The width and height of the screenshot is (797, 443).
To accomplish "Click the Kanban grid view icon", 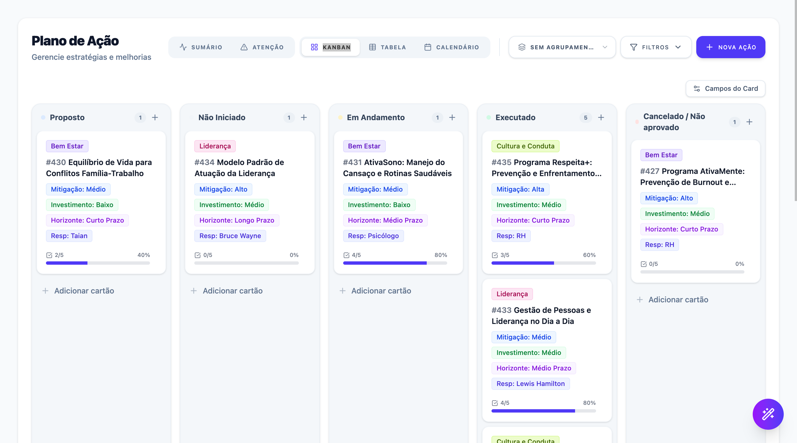I will click(314, 47).
